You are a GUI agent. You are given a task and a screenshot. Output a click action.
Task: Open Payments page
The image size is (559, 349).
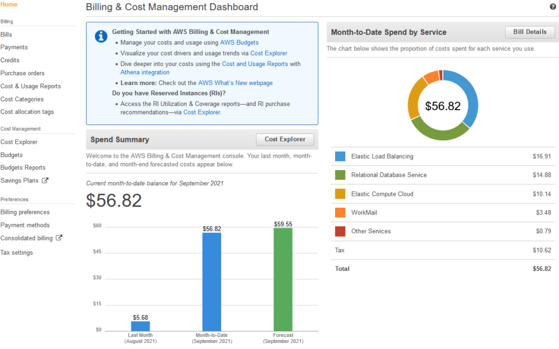pyautogui.click(x=14, y=47)
